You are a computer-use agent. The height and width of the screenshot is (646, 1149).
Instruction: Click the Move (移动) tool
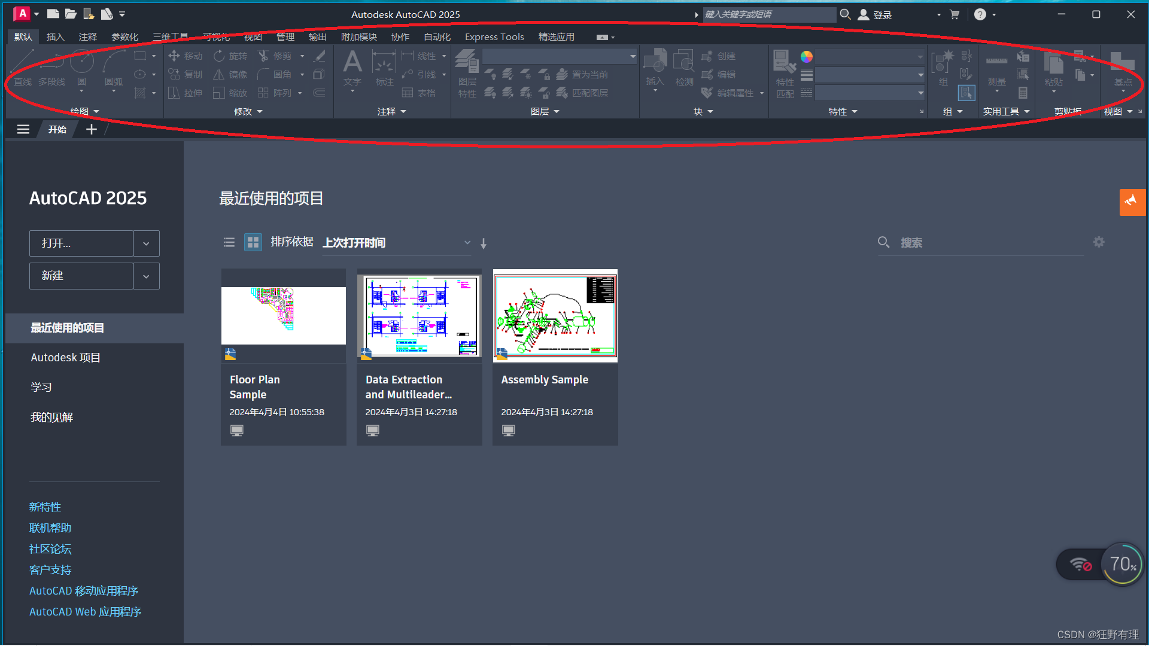(x=186, y=56)
